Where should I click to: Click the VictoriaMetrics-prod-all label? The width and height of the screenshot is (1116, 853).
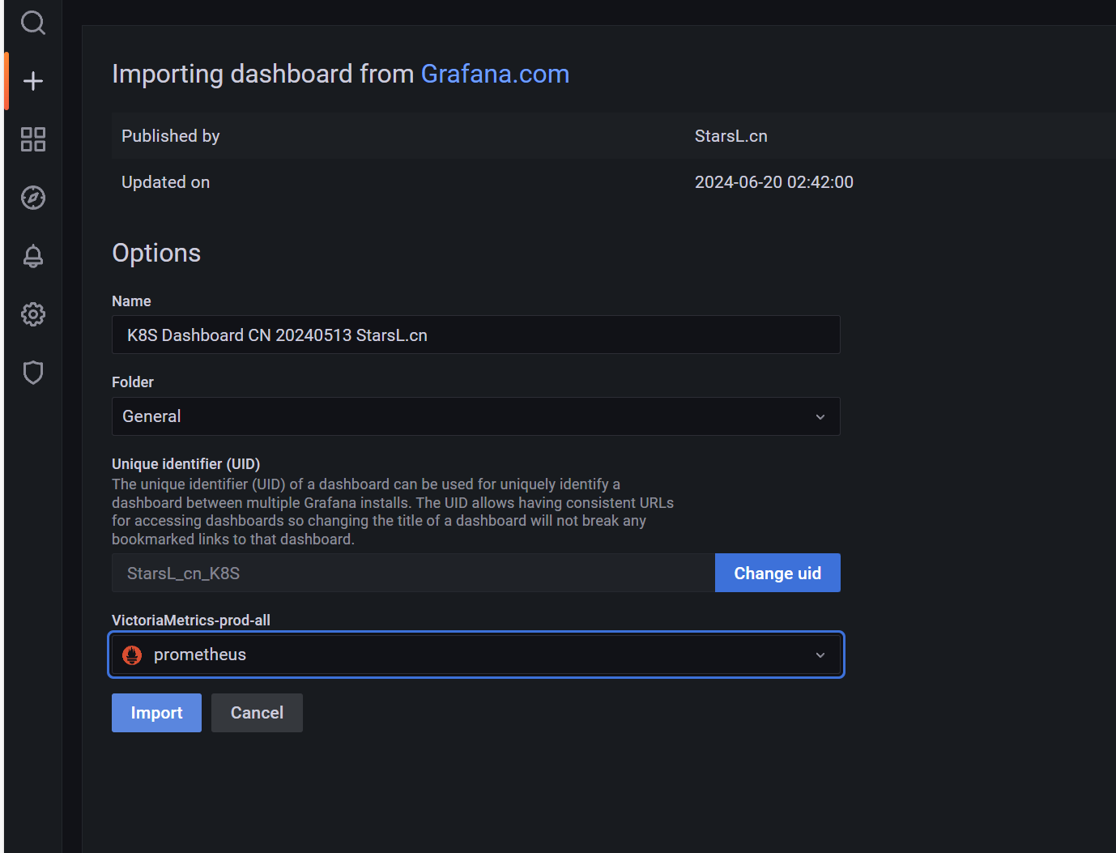pyautogui.click(x=191, y=620)
